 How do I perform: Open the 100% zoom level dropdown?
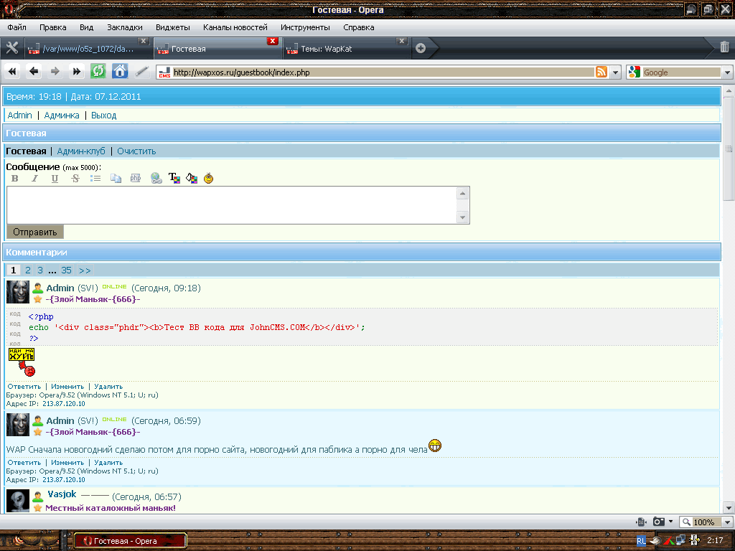point(727,522)
